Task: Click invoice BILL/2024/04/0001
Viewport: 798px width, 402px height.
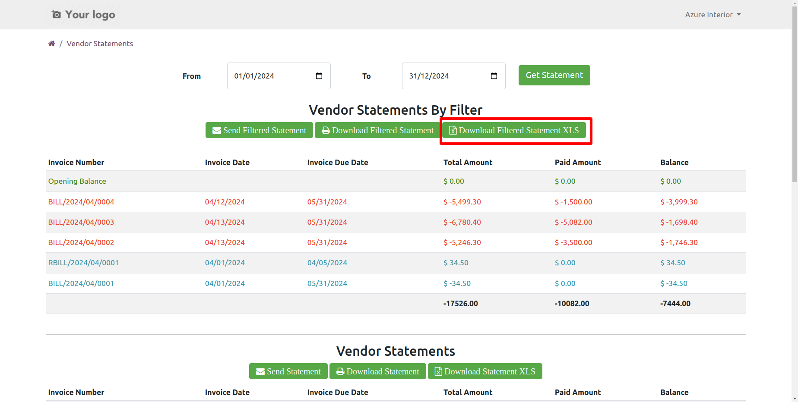Action: click(81, 283)
